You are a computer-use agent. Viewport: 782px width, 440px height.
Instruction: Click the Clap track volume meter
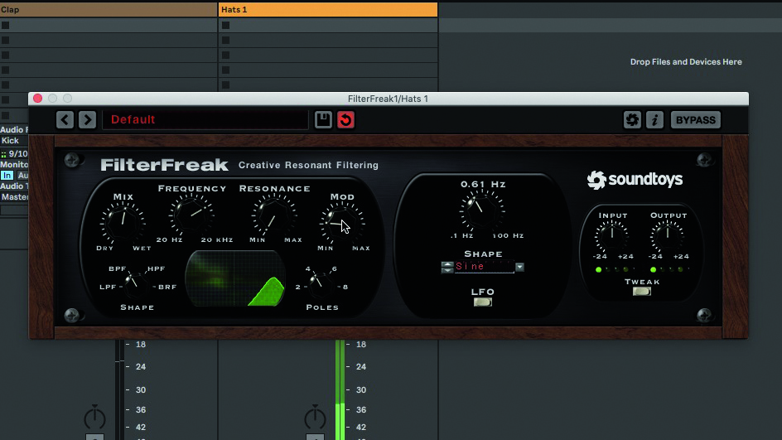click(x=119, y=390)
